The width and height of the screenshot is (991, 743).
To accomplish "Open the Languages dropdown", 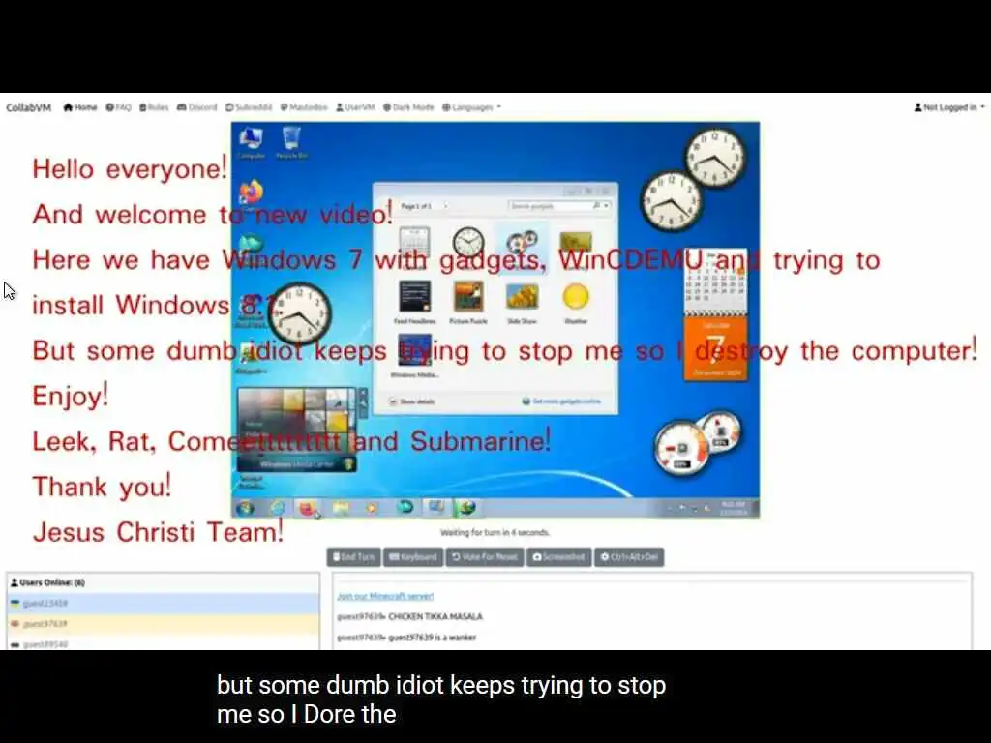I will (471, 107).
